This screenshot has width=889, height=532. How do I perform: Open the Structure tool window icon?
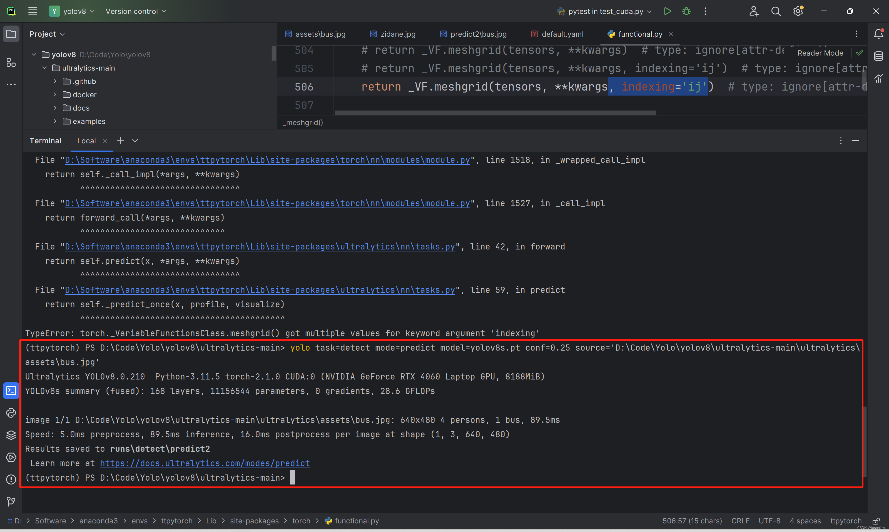click(11, 63)
